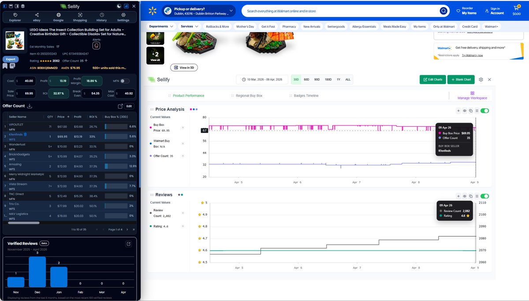Click the Blank Chart button
Image resolution: width=529 pixels, height=301 pixels.
tap(461, 80)
